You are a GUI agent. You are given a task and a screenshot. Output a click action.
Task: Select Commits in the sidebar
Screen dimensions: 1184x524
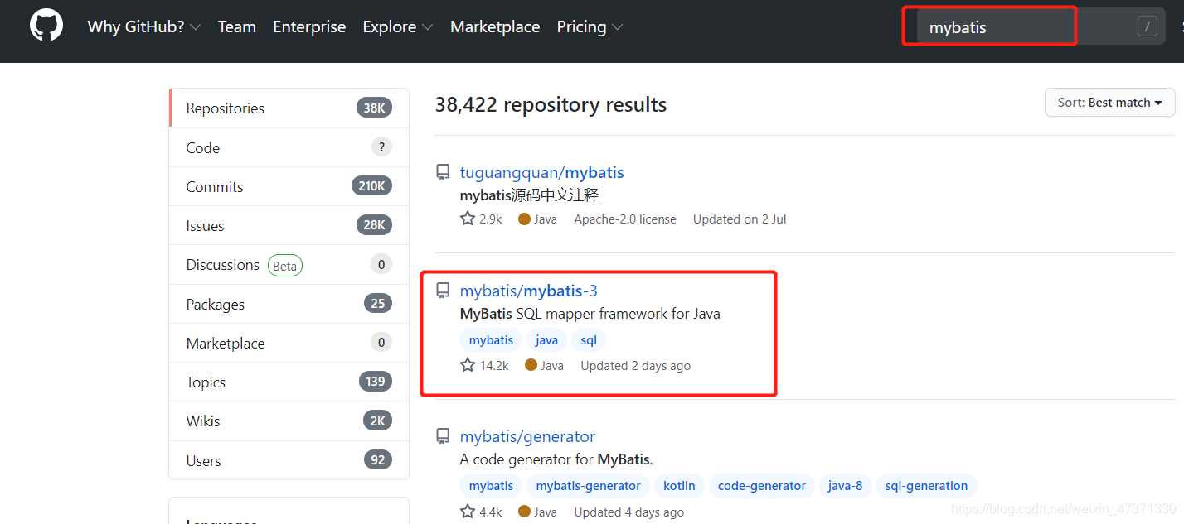289,186
